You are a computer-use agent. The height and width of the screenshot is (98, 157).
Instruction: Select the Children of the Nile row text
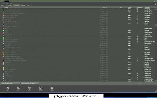coord(9,49)
